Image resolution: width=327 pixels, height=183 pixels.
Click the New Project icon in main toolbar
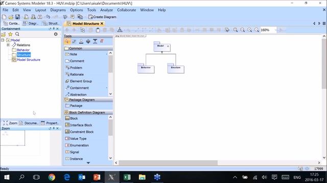[x=4, y=17]
